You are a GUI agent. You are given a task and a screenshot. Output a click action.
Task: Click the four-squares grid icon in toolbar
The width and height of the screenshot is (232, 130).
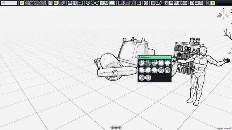(106, 3)
